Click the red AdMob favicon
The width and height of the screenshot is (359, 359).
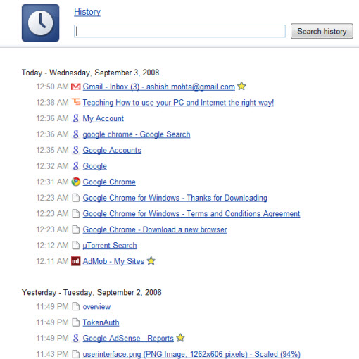(x=75, y=261)
